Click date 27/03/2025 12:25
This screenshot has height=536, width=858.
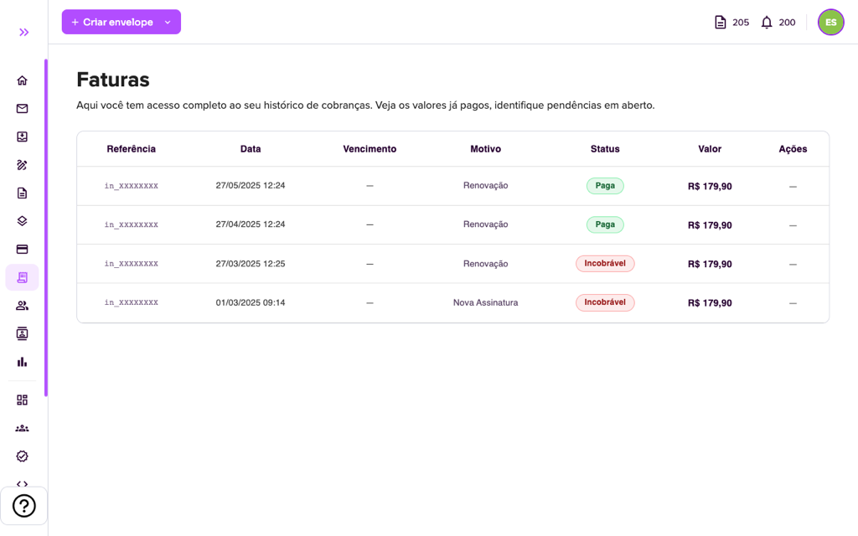pyautogui.click(x=251, y=264)
